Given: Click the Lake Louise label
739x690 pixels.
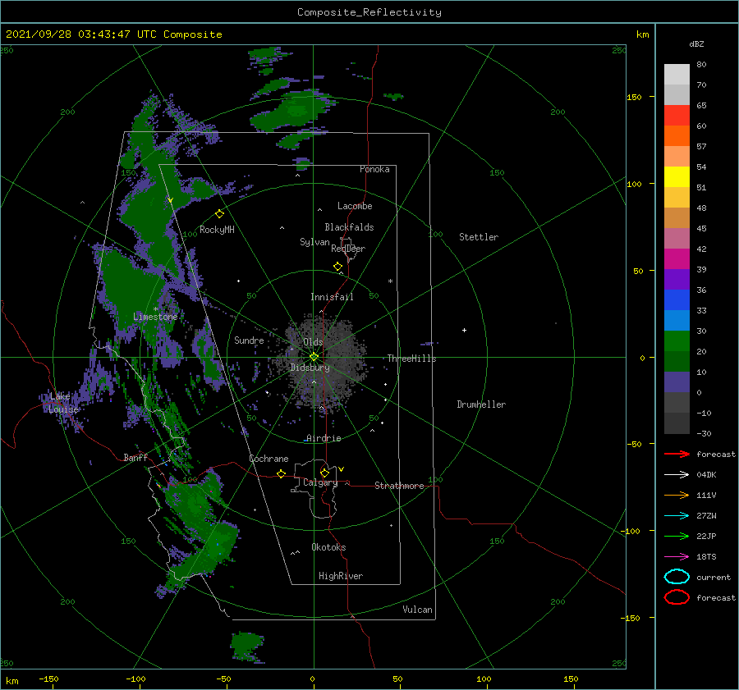Looking at the screenshot, I should [63, 403].
